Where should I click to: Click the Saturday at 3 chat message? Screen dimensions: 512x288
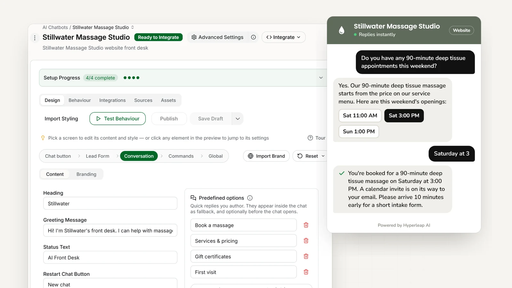click(452, 154)
